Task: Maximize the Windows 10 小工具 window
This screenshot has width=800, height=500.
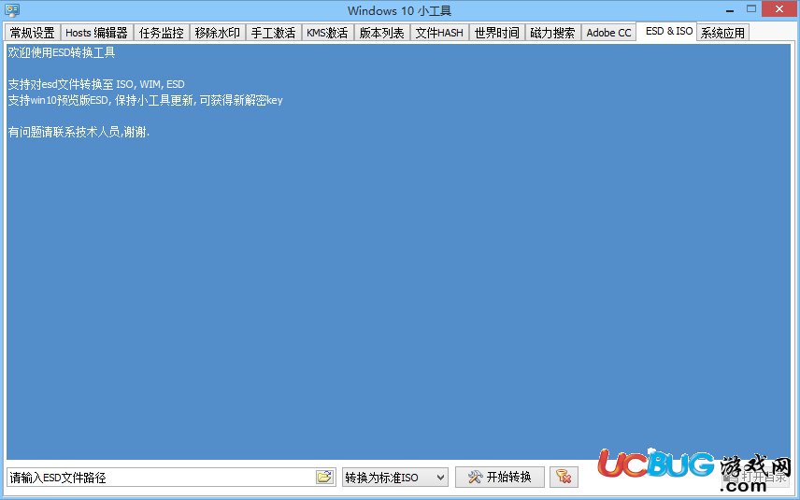Action: (751, 8)
